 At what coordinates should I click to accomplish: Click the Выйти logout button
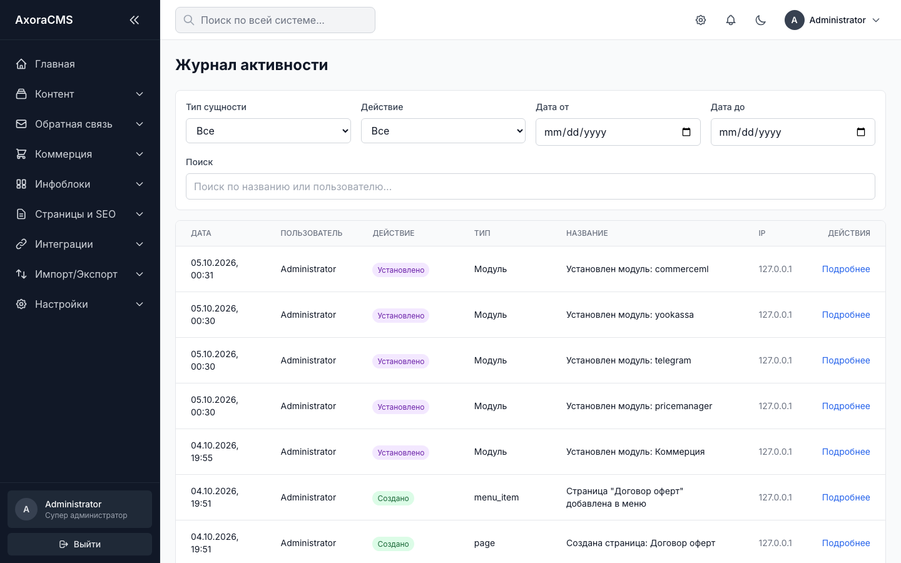80,544
